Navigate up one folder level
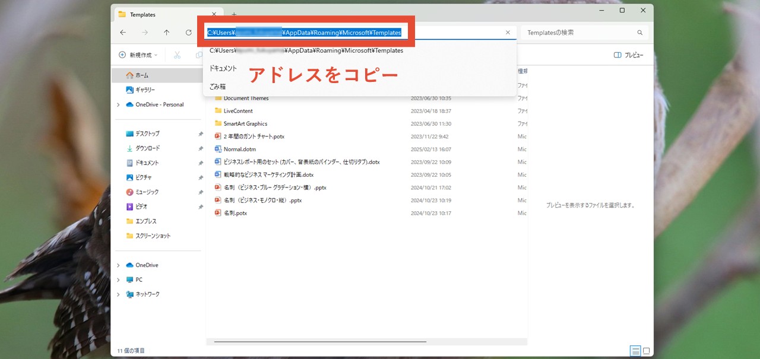This screenshot has width=760, height=359. [167, 33]
